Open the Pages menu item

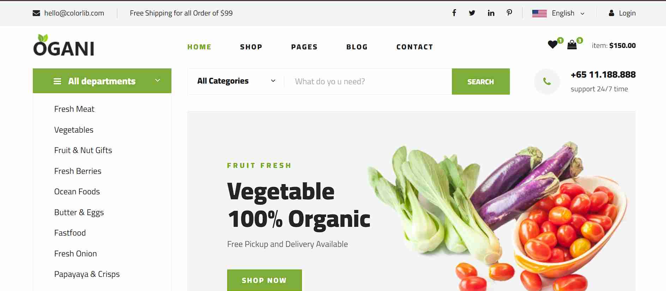pyautogui.click(x=304, y=47)
